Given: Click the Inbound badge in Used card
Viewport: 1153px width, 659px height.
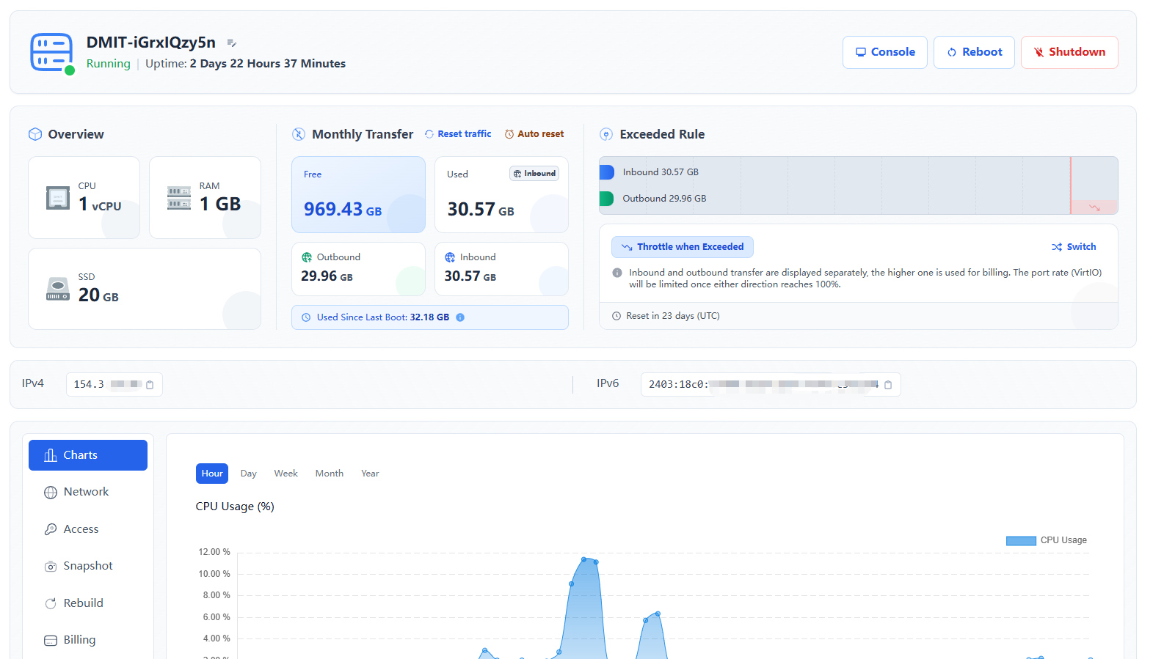Looking at the screenshot, I should tap(534, 174).
